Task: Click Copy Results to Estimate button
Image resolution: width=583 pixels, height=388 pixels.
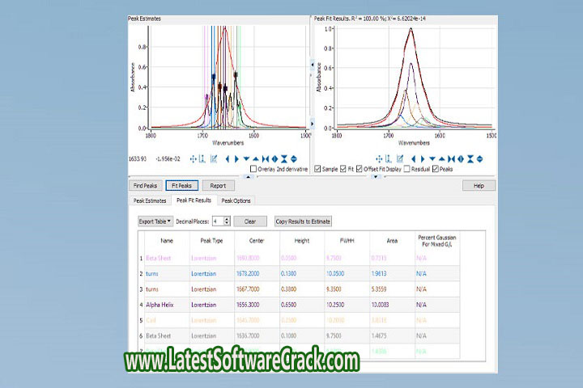Action: pyautogui.click(x=303, y=221)
